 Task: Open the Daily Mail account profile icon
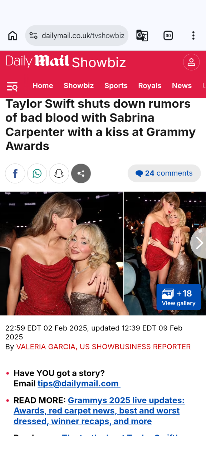click(x=191, y=62)
